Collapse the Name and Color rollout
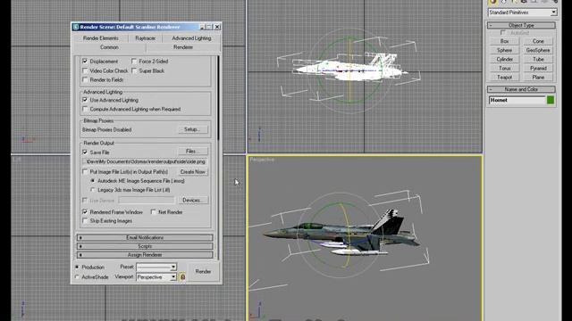 tap(521, 89)
